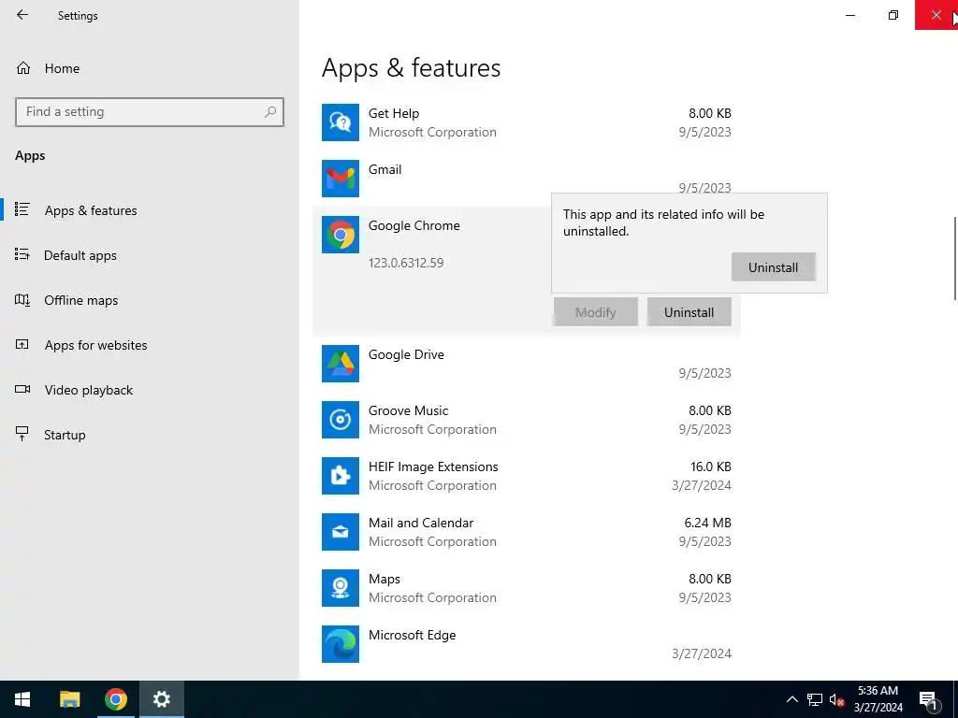The width and height of the screenshot is (958, 718).
Task: Close the Settings window
Action: point(936,15)
